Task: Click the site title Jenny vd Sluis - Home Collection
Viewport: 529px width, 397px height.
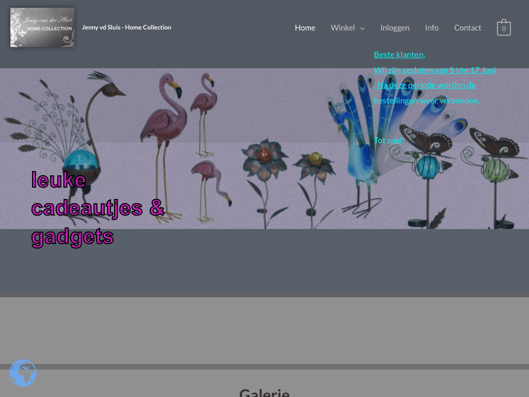Action: [127, 27]
